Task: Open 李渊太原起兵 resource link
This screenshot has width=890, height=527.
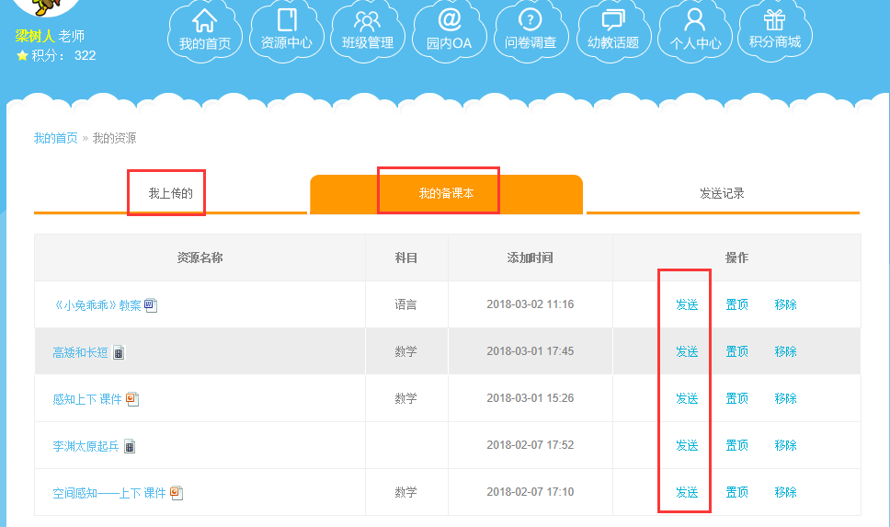Action: coord(86,446)
